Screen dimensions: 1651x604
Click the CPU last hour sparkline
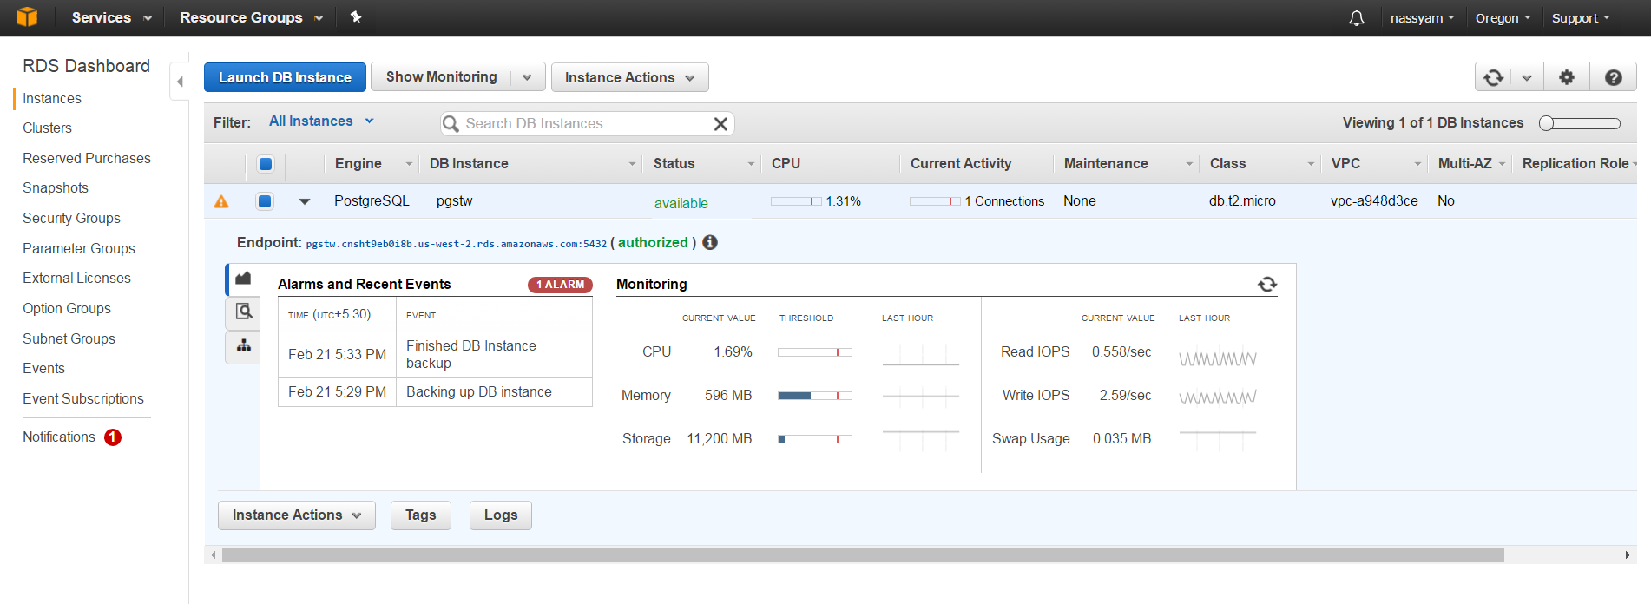tap(920, 354)
